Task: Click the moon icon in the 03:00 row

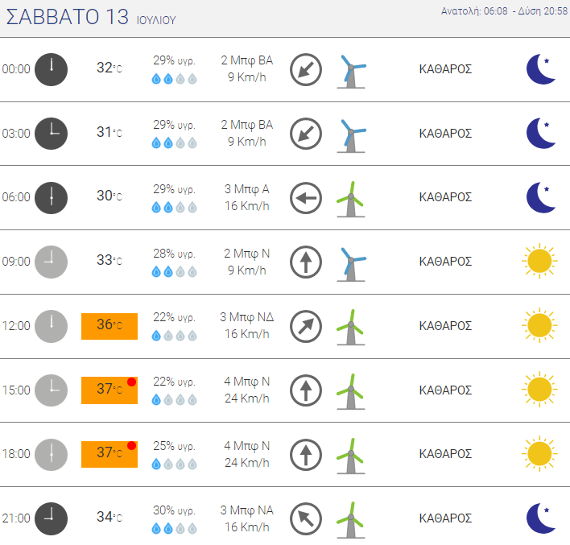Action: point(541,134)
